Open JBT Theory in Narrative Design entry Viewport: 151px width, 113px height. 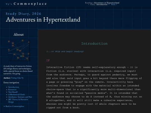coord(18,101)
